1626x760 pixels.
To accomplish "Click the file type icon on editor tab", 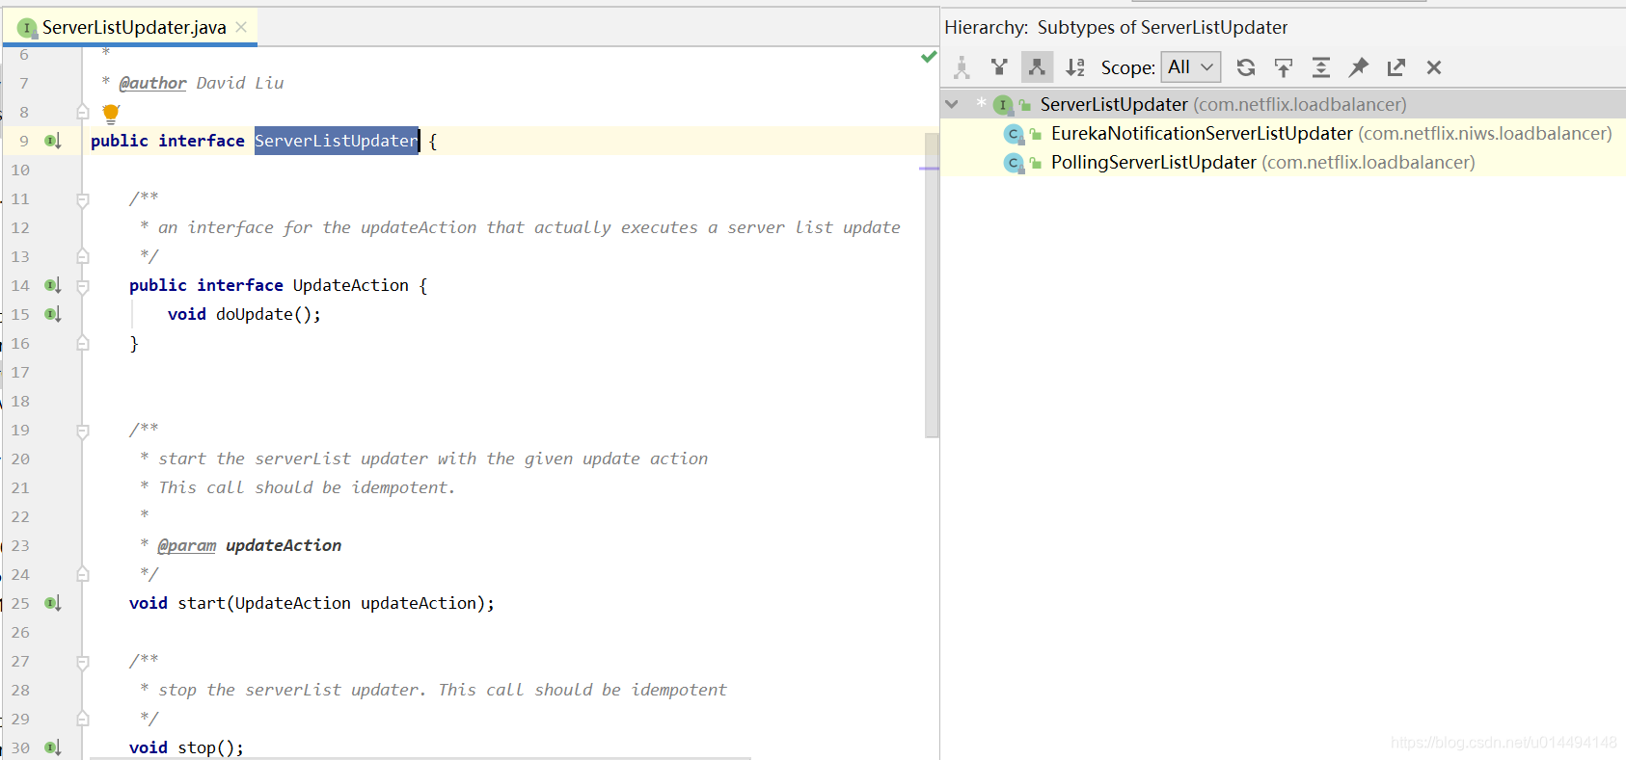I will coord(27,28).
